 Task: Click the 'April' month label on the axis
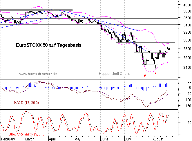[52, 139]
